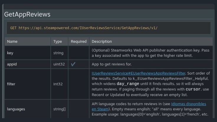Screen dimensions: 217x122
Task: Select the filter parameter name cell
Action: tap(27, 84)
